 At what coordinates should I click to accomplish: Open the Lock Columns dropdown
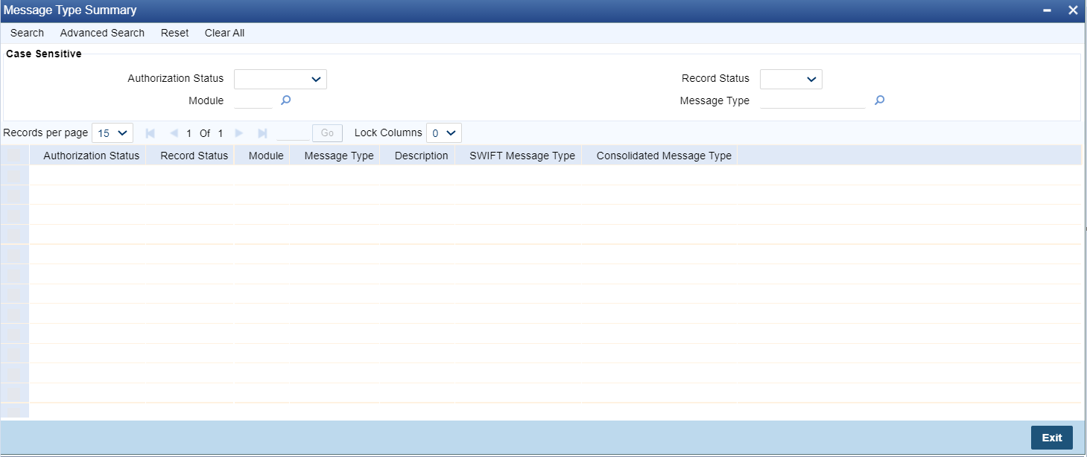click(x=444, y=133)
